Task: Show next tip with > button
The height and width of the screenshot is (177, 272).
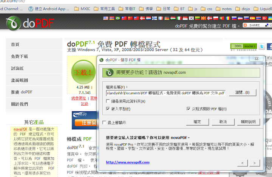Action: pyautogui.click(x=255, y=163)
